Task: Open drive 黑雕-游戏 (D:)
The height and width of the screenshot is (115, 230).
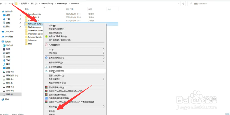Action: point(12,76)
